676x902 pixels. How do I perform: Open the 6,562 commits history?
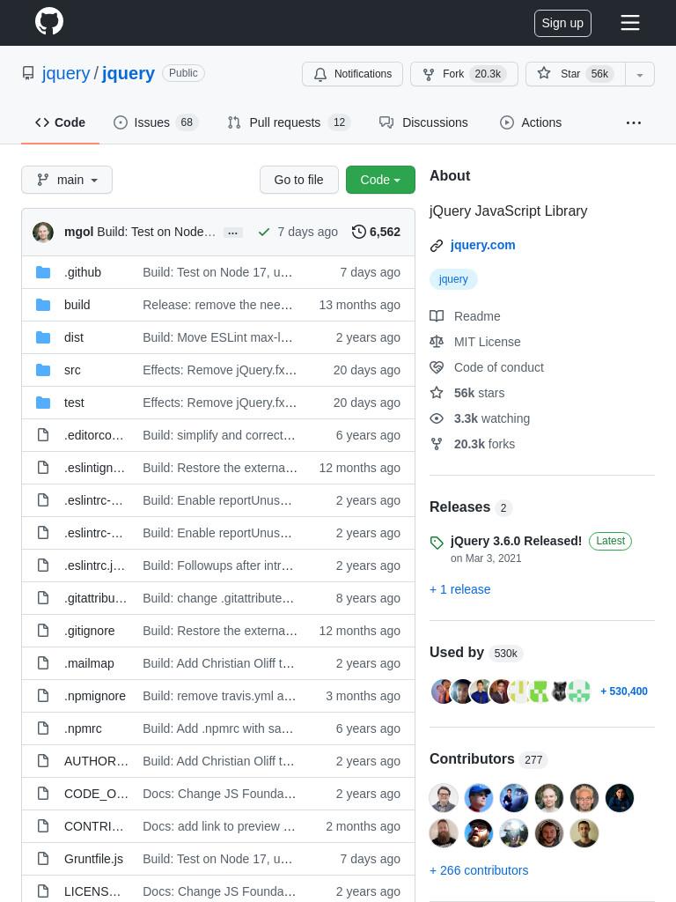coord(377,232)
